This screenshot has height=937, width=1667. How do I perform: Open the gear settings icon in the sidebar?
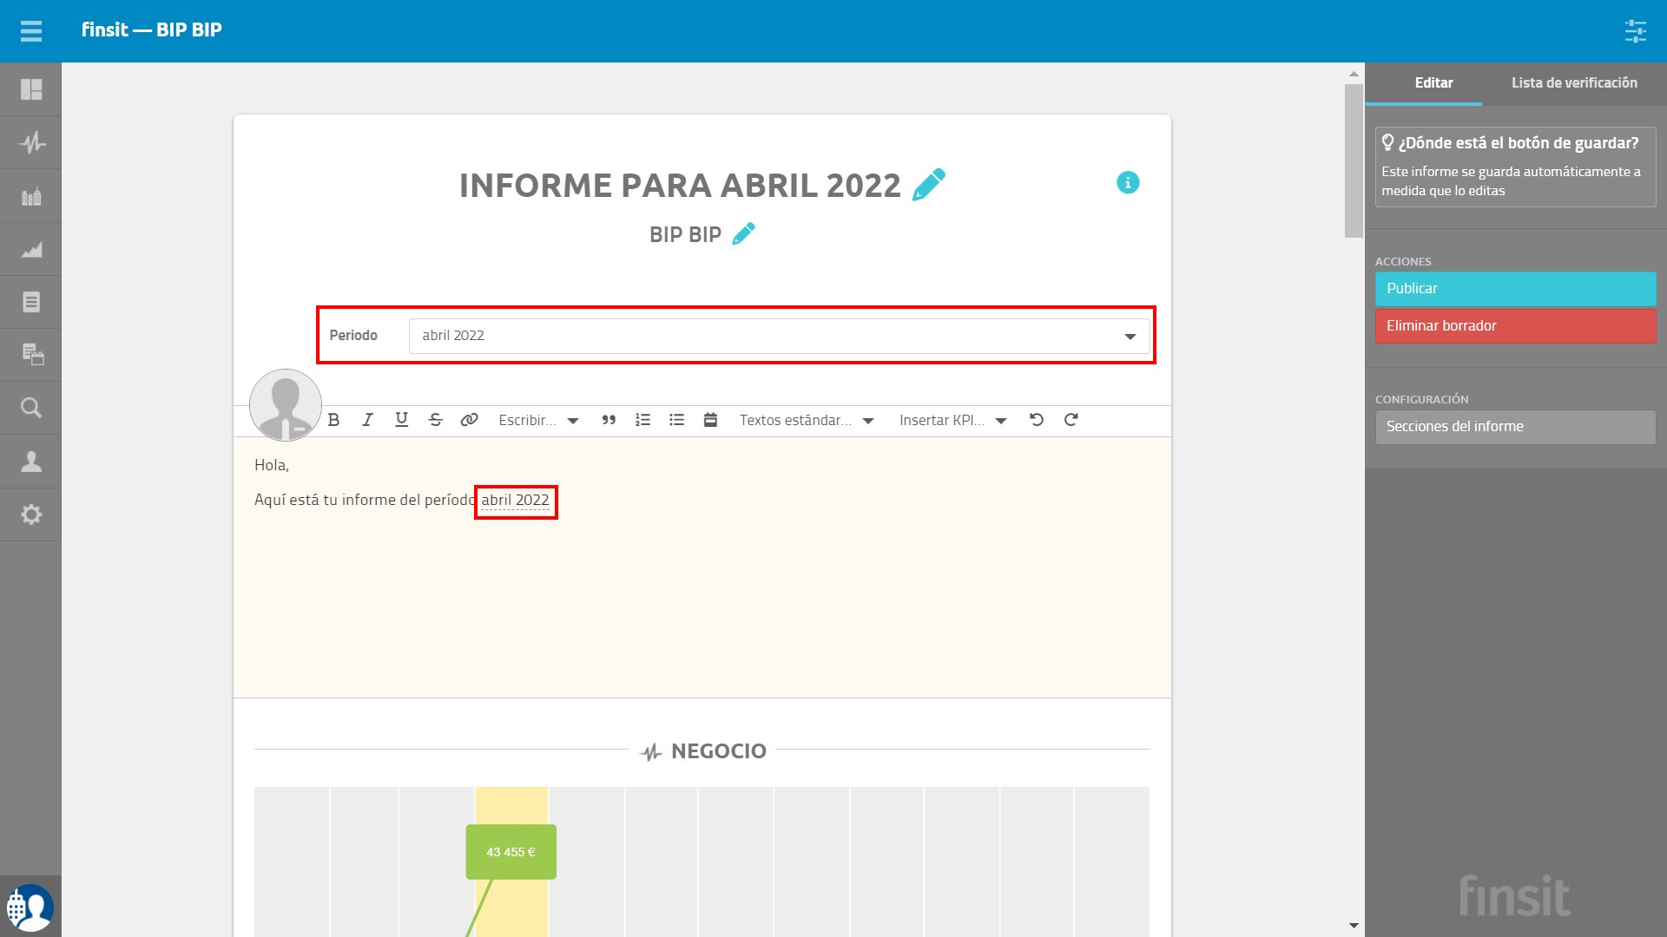click(31, 514)
